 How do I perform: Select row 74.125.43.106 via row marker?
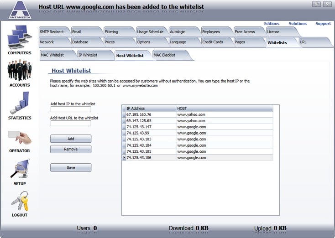[x=124, y=158]
